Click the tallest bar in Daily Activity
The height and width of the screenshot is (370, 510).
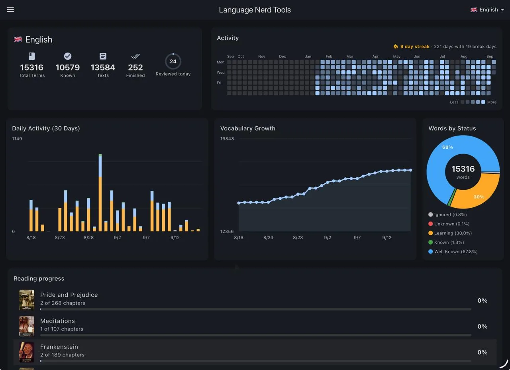[100, 193]
